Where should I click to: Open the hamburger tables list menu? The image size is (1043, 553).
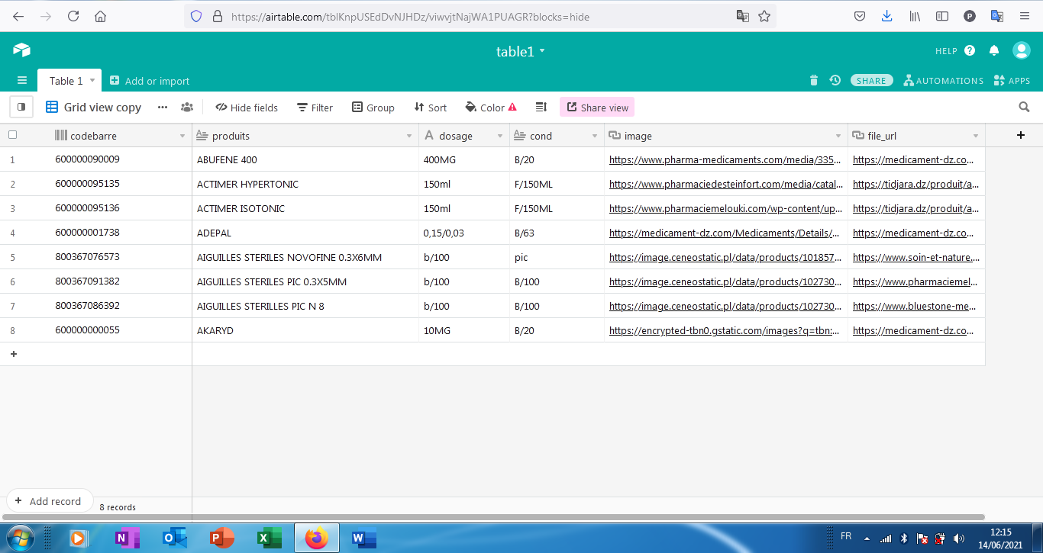21,81
